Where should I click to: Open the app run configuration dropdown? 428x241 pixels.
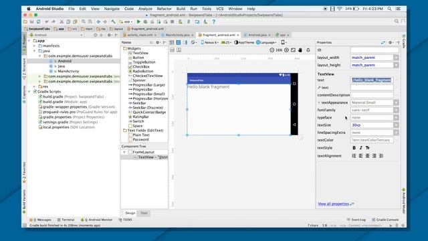126,21
